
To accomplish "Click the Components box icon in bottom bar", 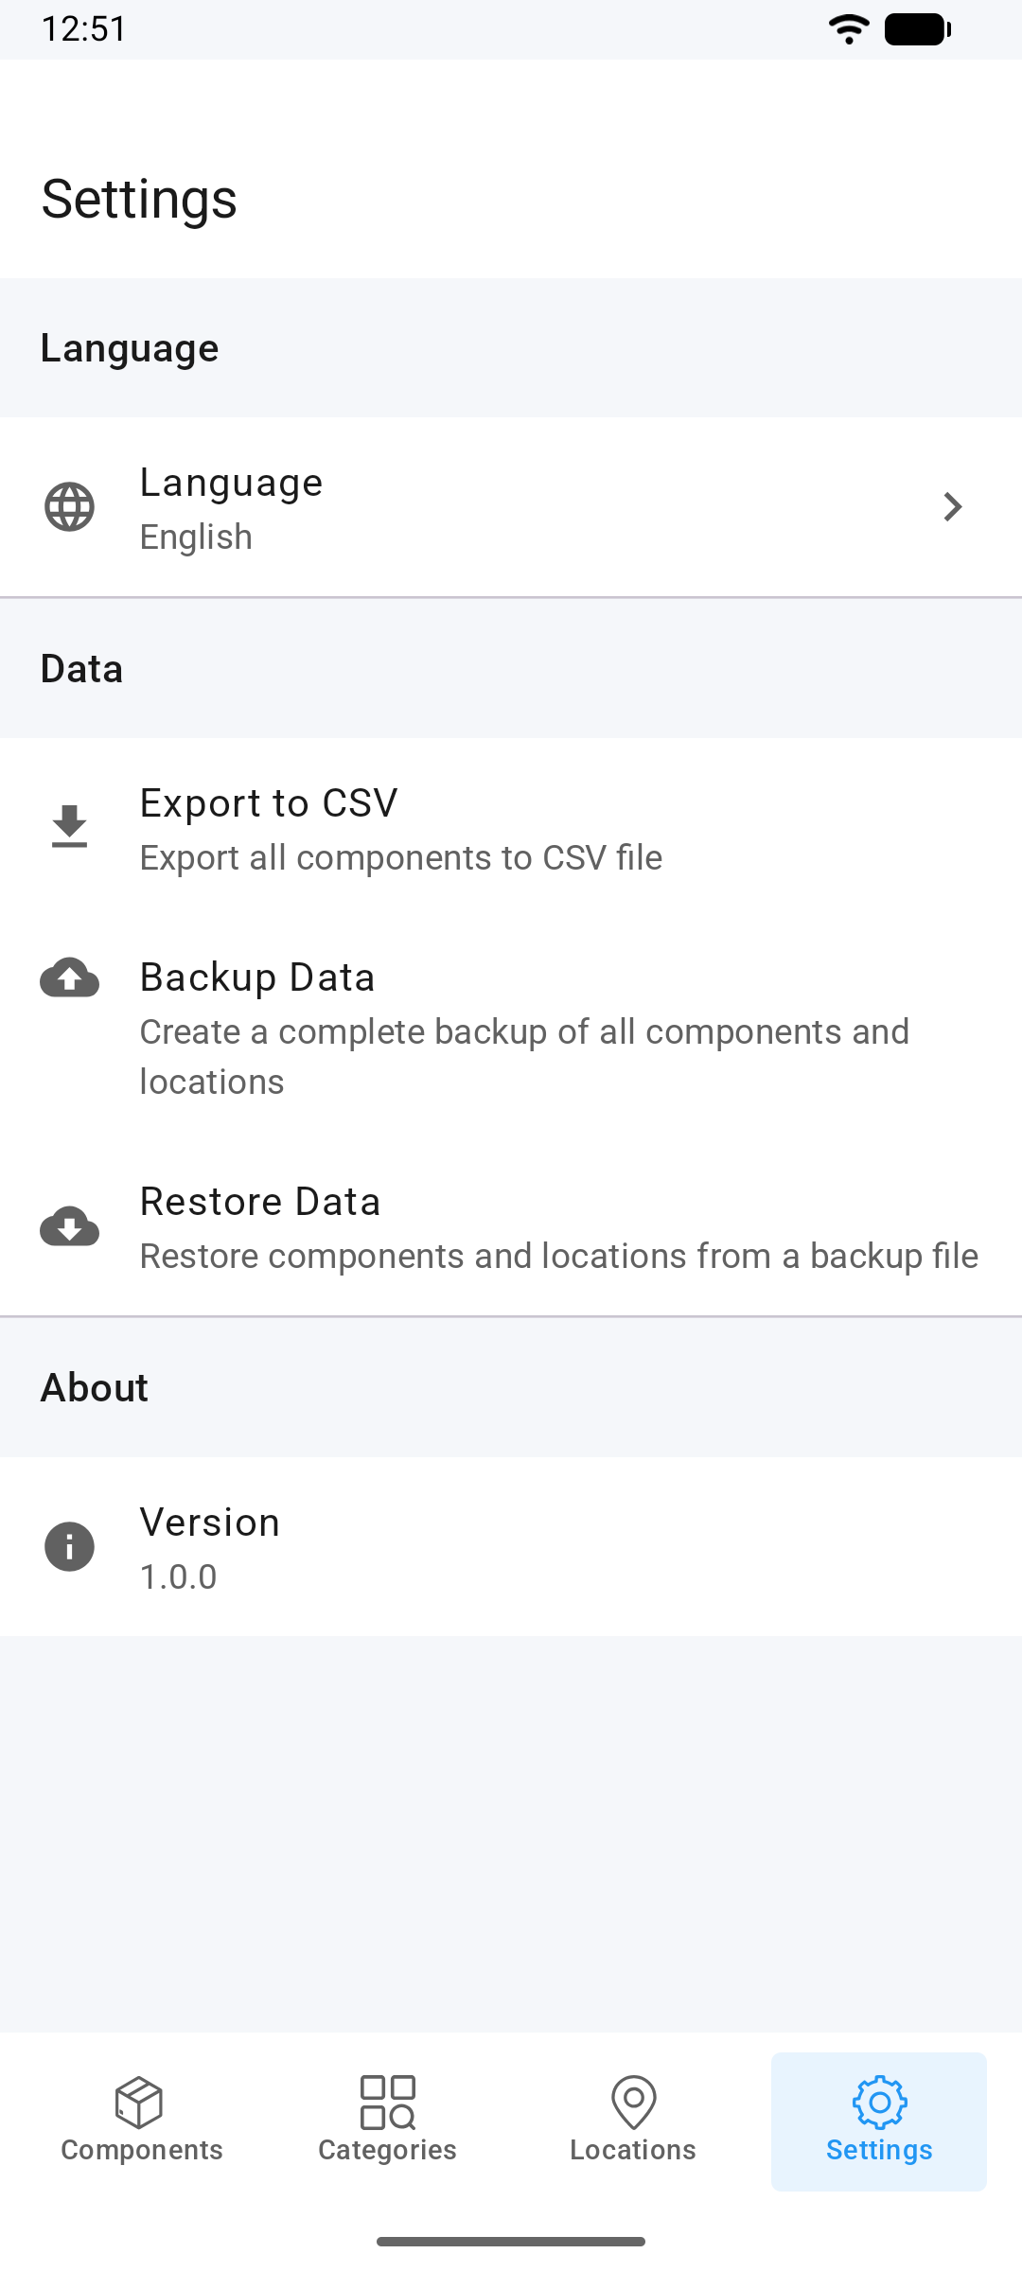I will [139, 2103].
